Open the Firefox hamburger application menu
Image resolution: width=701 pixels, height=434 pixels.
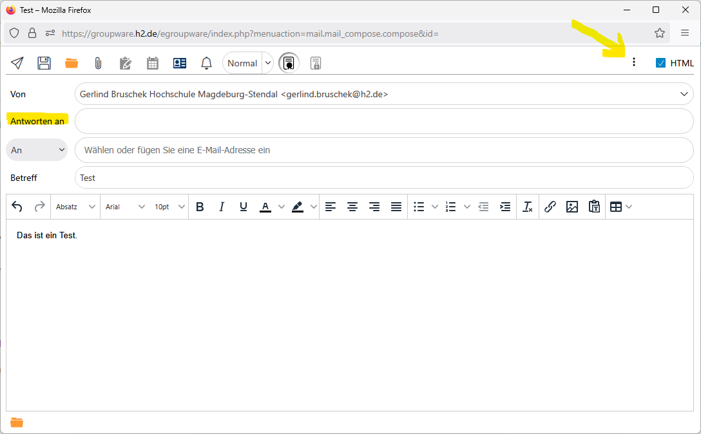(x=685, y=33)
